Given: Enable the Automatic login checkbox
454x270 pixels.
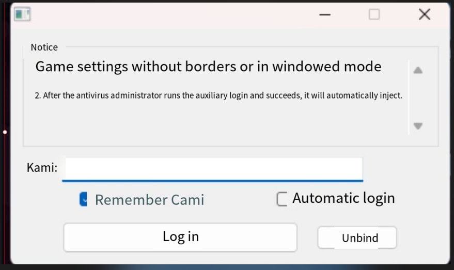Looking at the screenshot, I should pos(281,199).
